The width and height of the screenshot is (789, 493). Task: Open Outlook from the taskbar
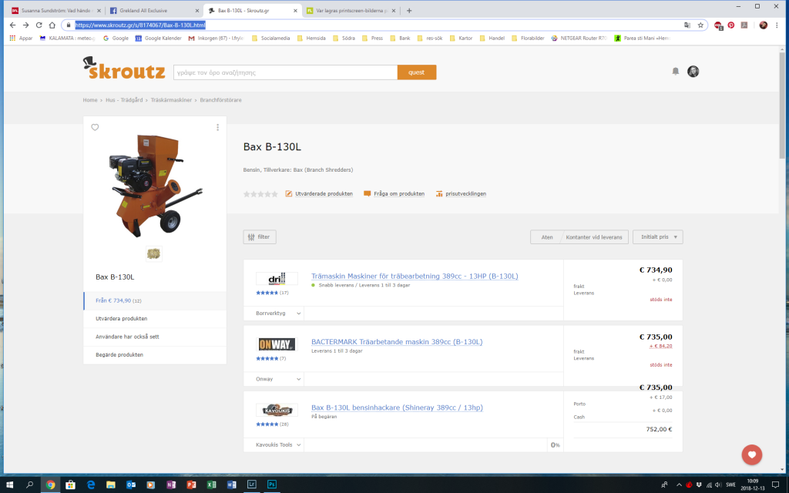tap(131, 485)
